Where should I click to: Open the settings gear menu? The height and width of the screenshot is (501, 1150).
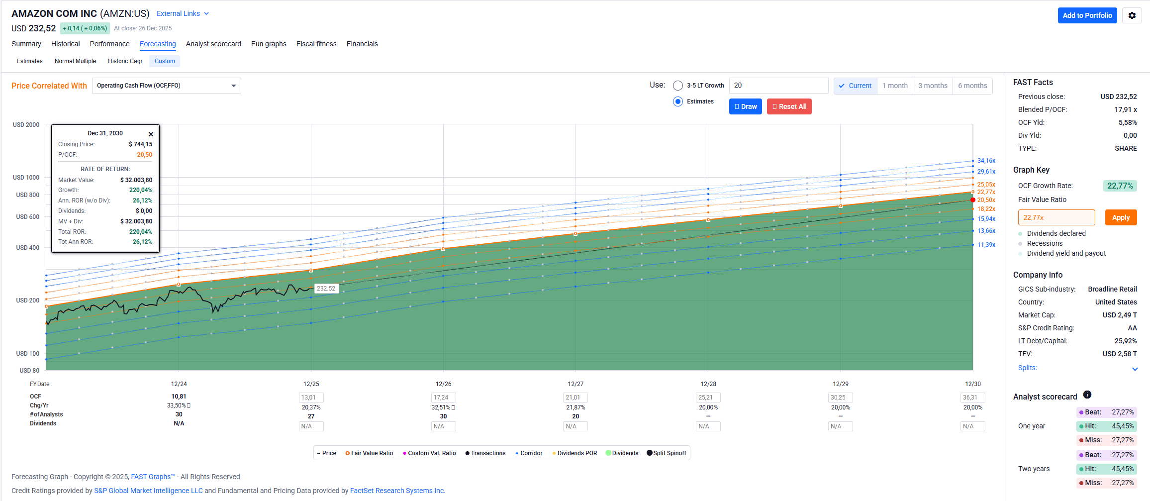(1132, 15)
